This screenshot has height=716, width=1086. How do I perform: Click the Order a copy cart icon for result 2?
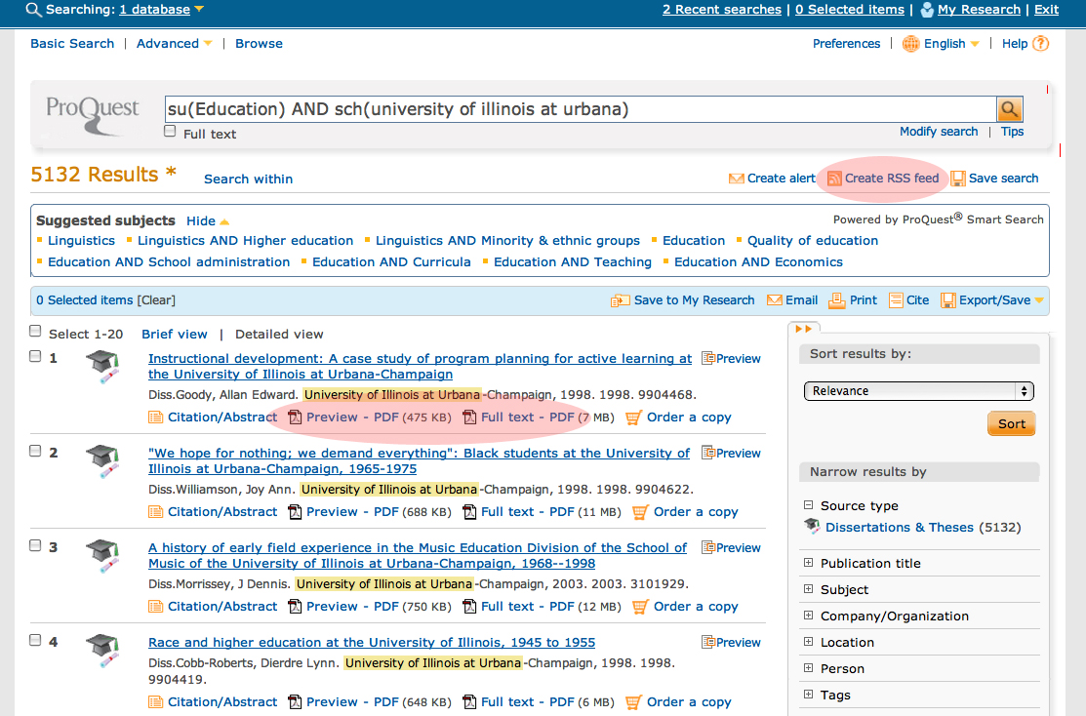[x=640, y=512]
